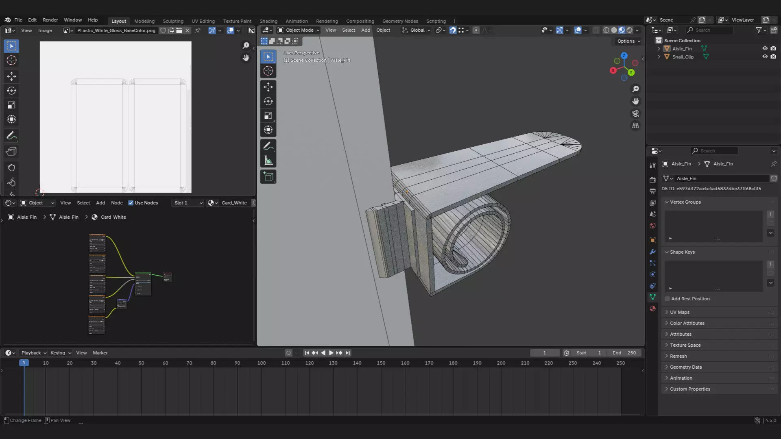Open the Object Mode dropdown
The width and height of the screenshot is (781, 439).
pos(299,30)
